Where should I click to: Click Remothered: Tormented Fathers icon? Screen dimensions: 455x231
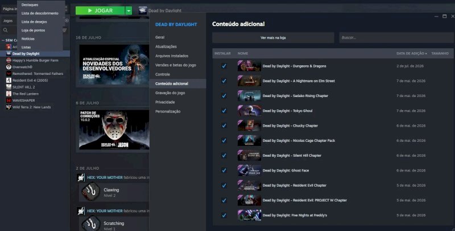tap(9, 74)
